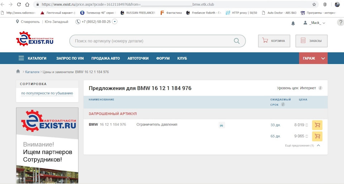Open the Фантастика bookmark
The width and height of the screenshot is (344, 184).
tap(171, 13)
